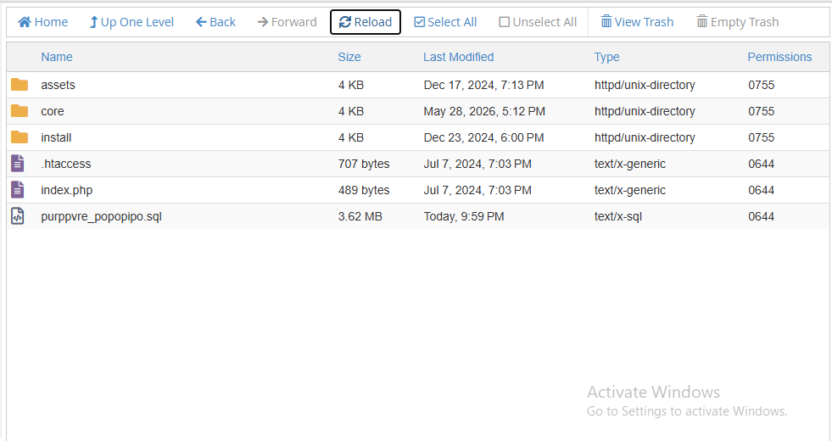Viewport: 832px width, 441px height.
Task: Click 489 bytes size of index.php
Action: pos(364,190)
